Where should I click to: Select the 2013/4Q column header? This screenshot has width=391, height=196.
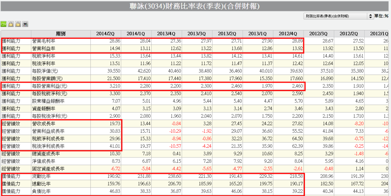click(166, 33)
